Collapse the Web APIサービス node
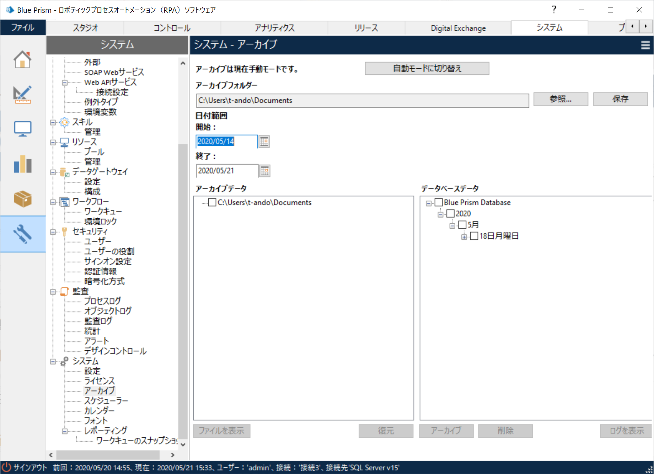The height and width of the screenshot is (474, 654). (x=64, y=82)
